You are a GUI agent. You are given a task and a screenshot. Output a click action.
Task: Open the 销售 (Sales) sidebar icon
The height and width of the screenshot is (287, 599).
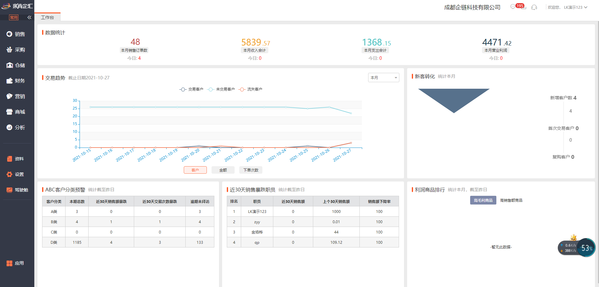point(9,34)
